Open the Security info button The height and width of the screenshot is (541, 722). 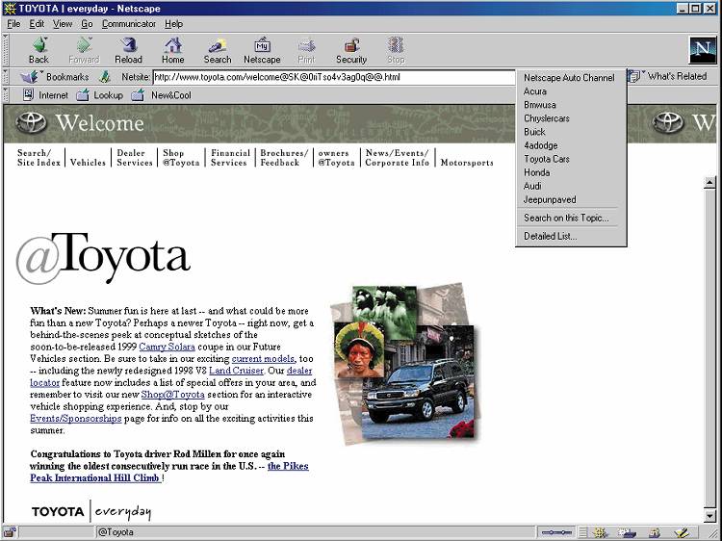coord(351,50)
